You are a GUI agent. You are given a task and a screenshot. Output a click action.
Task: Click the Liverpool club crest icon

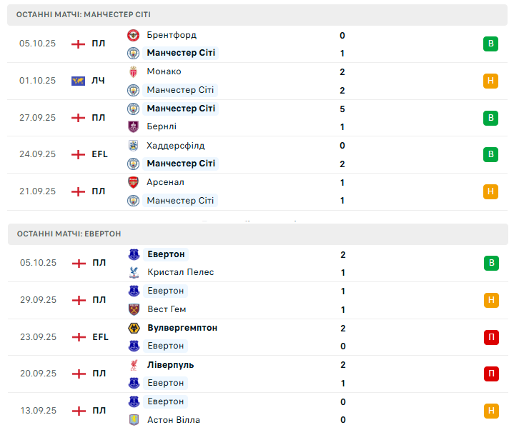[133, 365]
